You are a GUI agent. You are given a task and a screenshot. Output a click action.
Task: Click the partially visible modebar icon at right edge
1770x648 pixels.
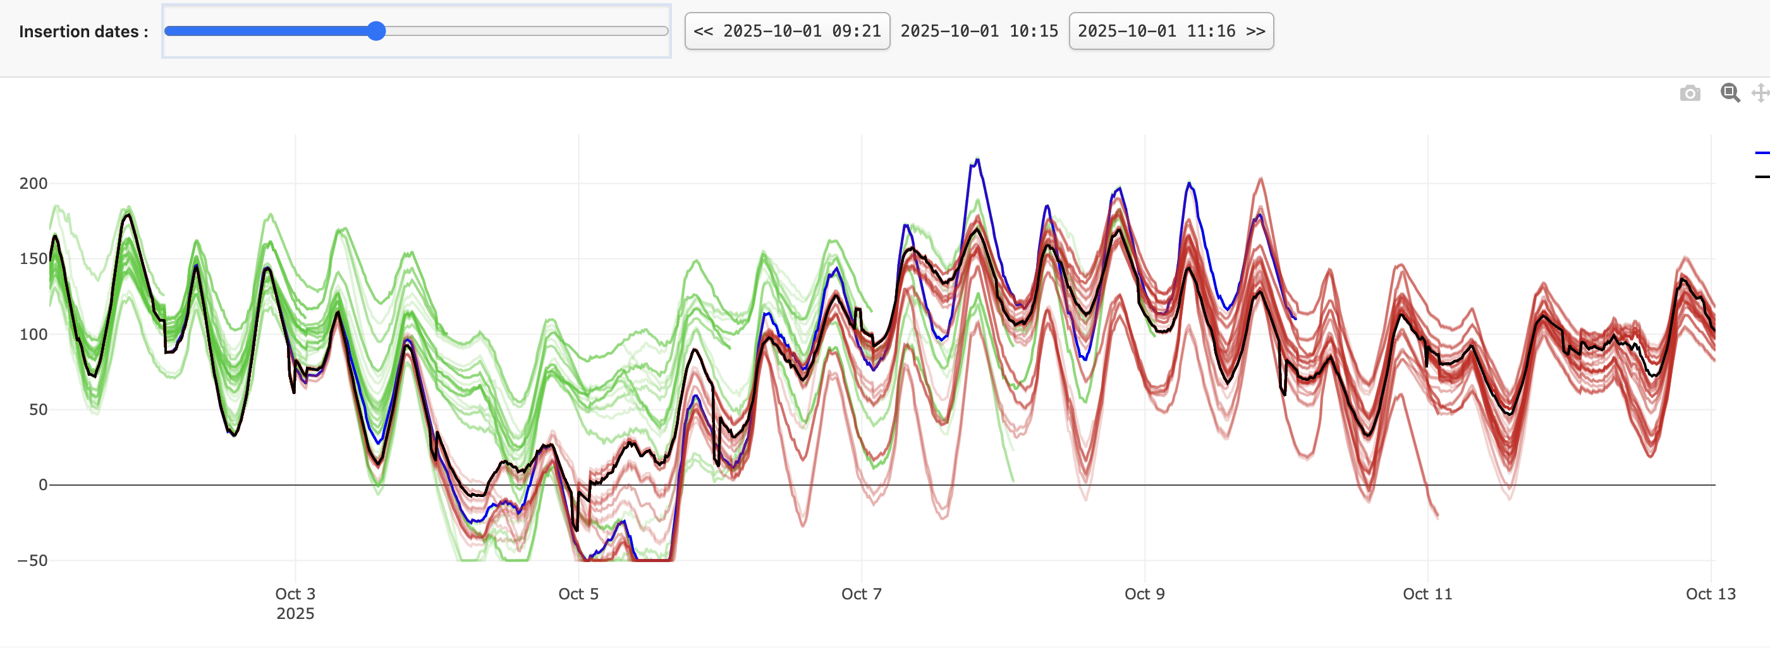[1763, 93]
